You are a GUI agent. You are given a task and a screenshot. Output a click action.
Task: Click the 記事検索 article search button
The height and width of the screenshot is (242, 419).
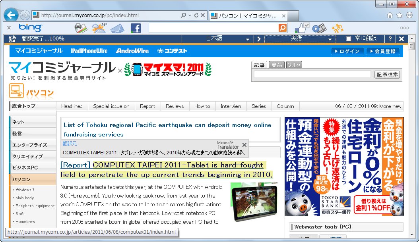click(387, 75)
